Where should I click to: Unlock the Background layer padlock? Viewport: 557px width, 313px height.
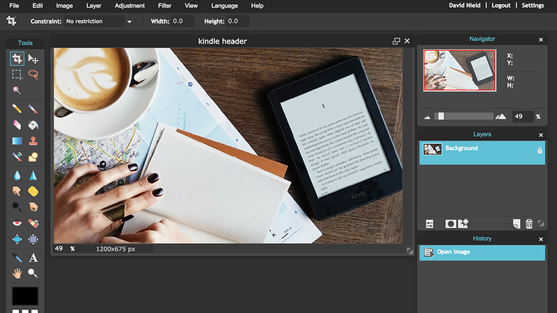tap(540, 150)
